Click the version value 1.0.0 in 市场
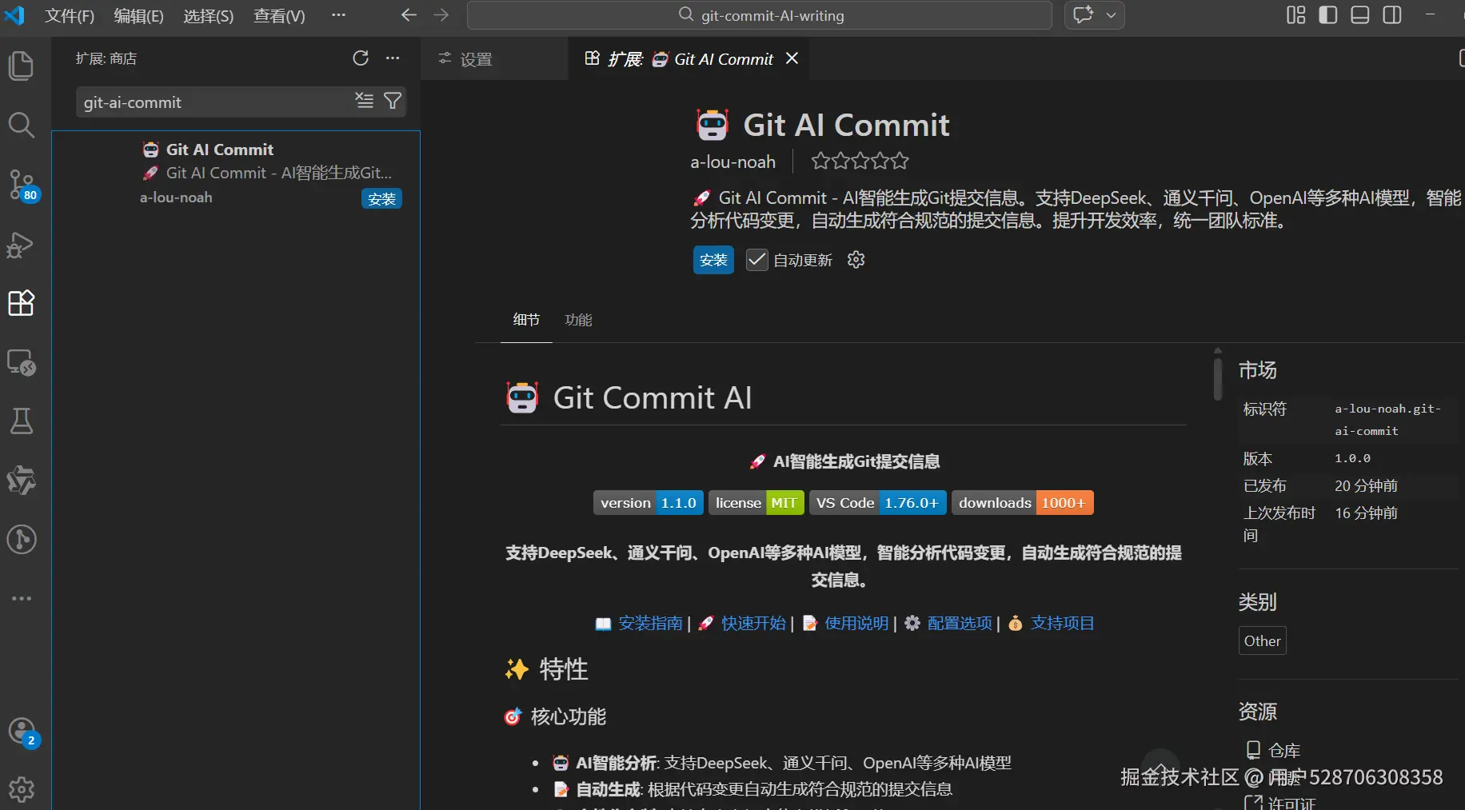The width and height of the screenshot is (1465, 810). 1352,458
